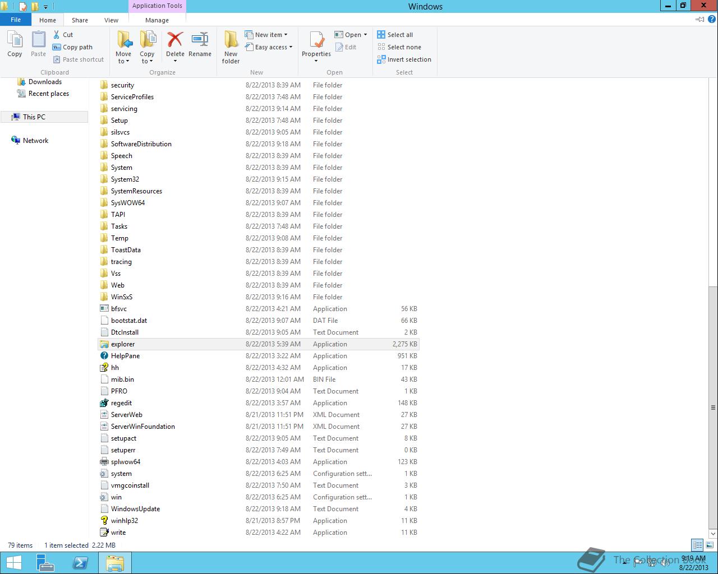Image resolution: width=718 pixels, height=574 pixels.
Task: Click Select all in Select group
Action: [395, 35]
